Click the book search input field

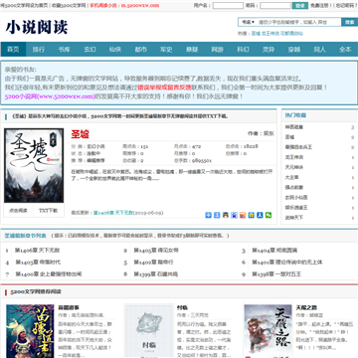point(298,22)
